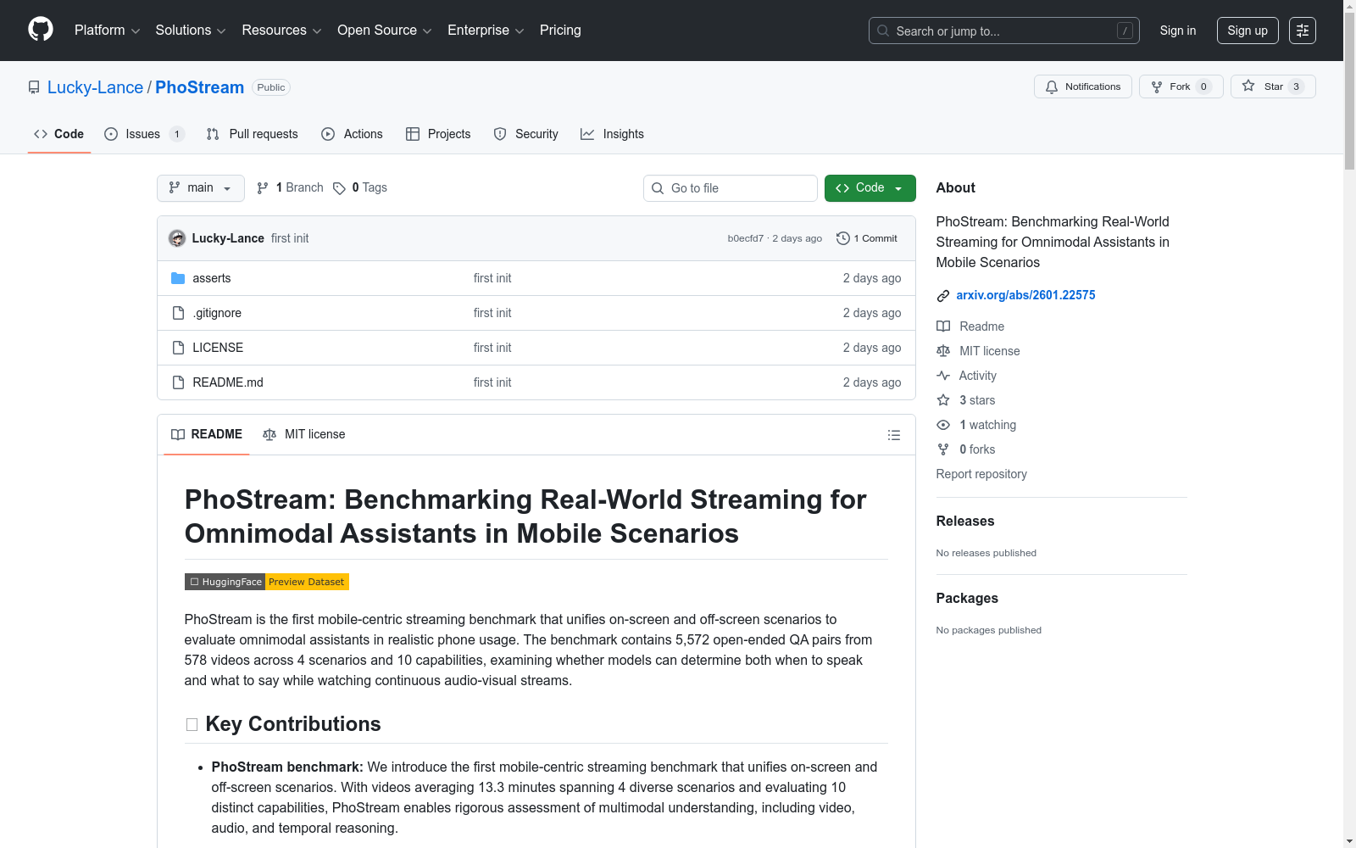Viewport: 1356px width, 848px height.
Task: Open the Projects tab
Action: click(x=438, y=134)
